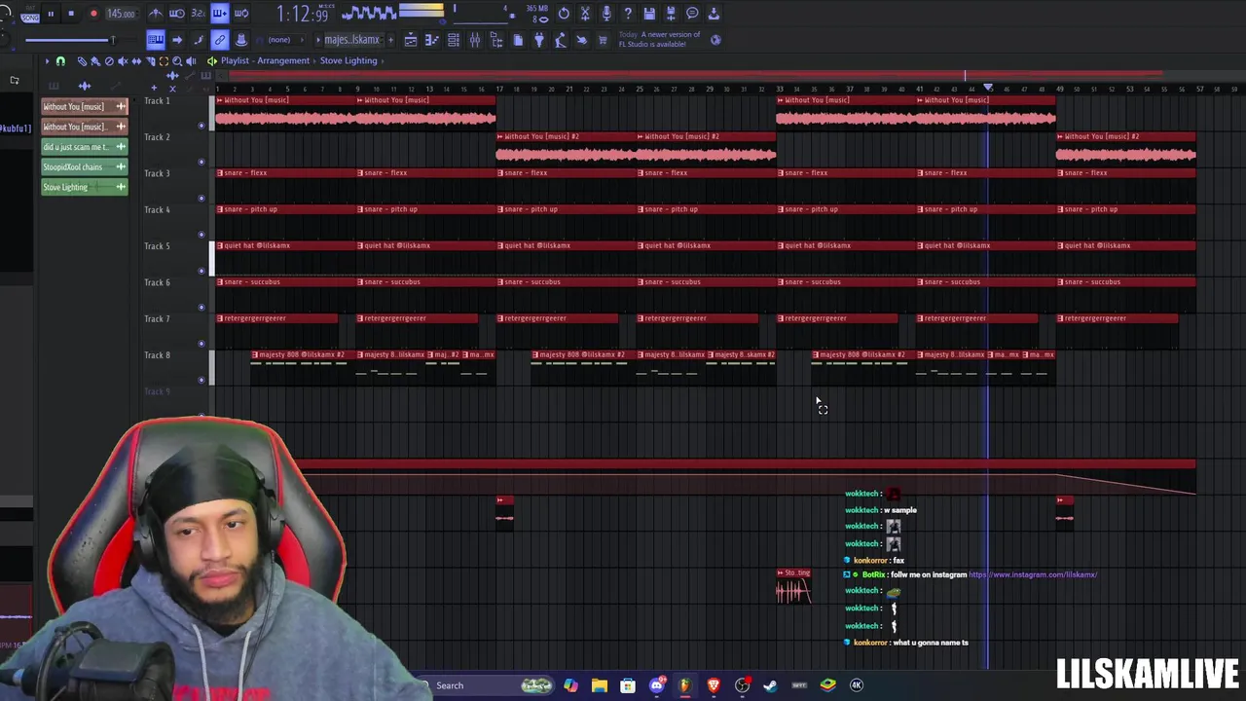Toggle the overdub/blend recording icon

tap(220, 14)
